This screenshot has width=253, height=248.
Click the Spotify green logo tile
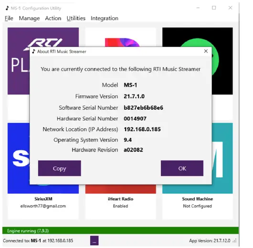222,61
